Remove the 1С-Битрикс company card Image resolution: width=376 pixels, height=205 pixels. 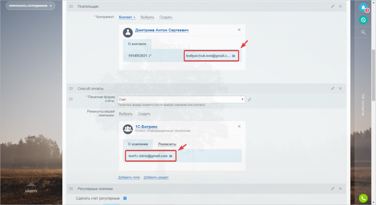pyautogui.click(x=239, y=126)
